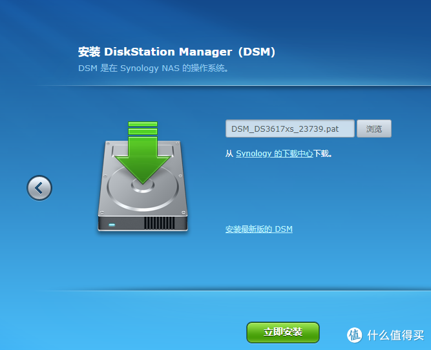Click the hard drive download illustration
This screenshot has height=350, width=431.
(143, 176)
